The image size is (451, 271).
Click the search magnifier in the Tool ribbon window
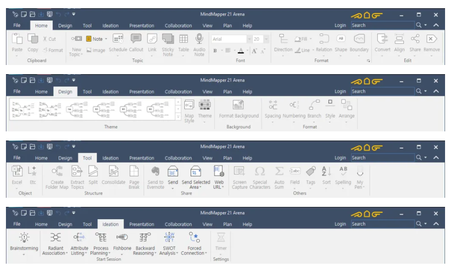click(419, 157)
